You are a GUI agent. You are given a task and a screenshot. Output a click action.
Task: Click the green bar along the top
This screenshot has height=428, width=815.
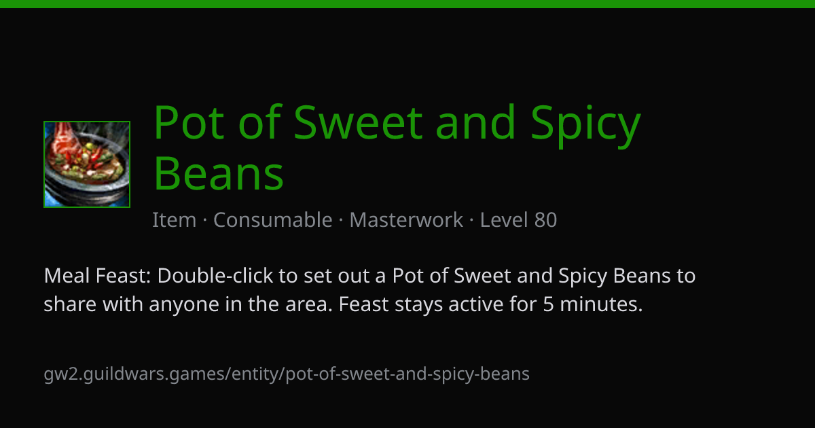(x=407, y=4)
